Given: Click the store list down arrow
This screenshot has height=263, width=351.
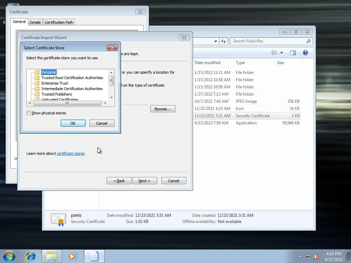Looking at the screenshot, I should (111, 98).
